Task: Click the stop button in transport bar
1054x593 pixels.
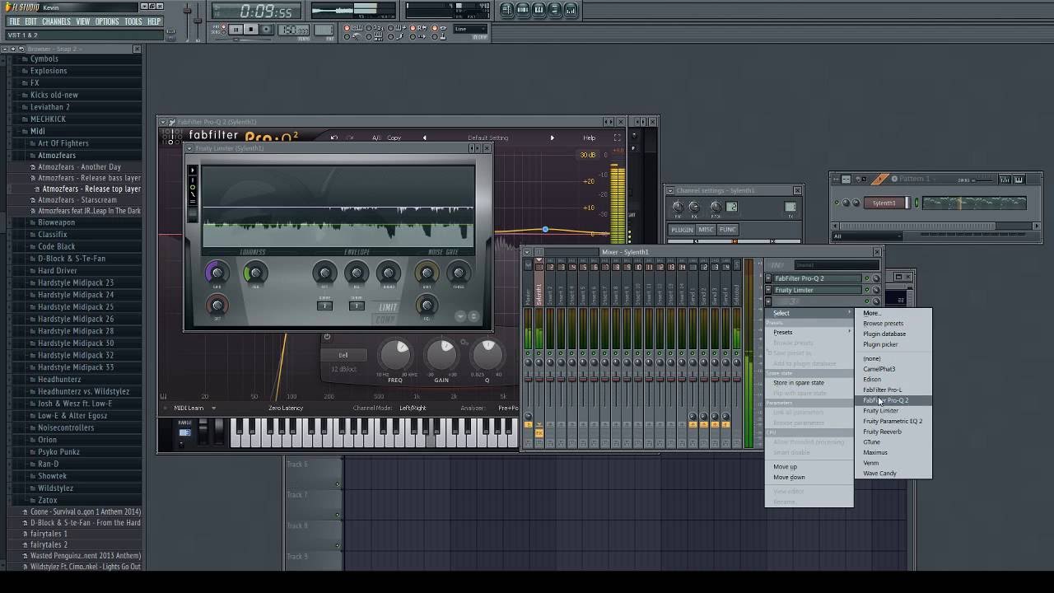Action: 252,30
